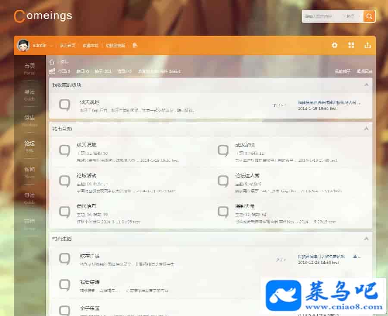Click bubble icon of 谈天说地 in favorites section
Screen dimensions: 388x316
(65, 105)
